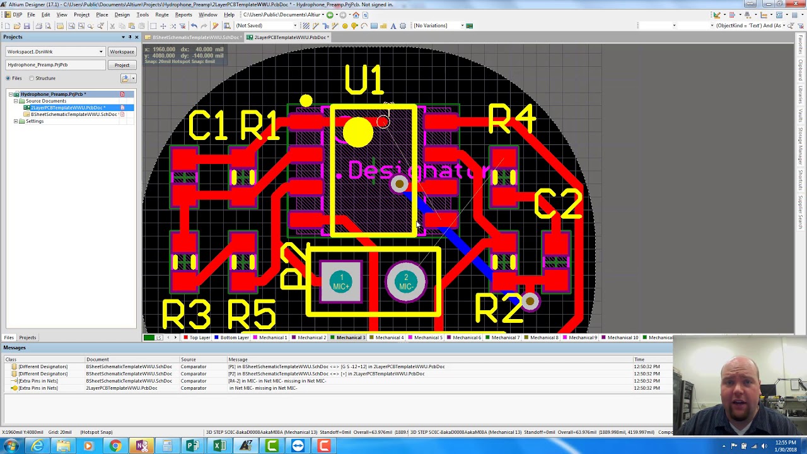Viewport: 807px width, 454px height.
Task: Click the Windows Start button
Action: (11, 446)
